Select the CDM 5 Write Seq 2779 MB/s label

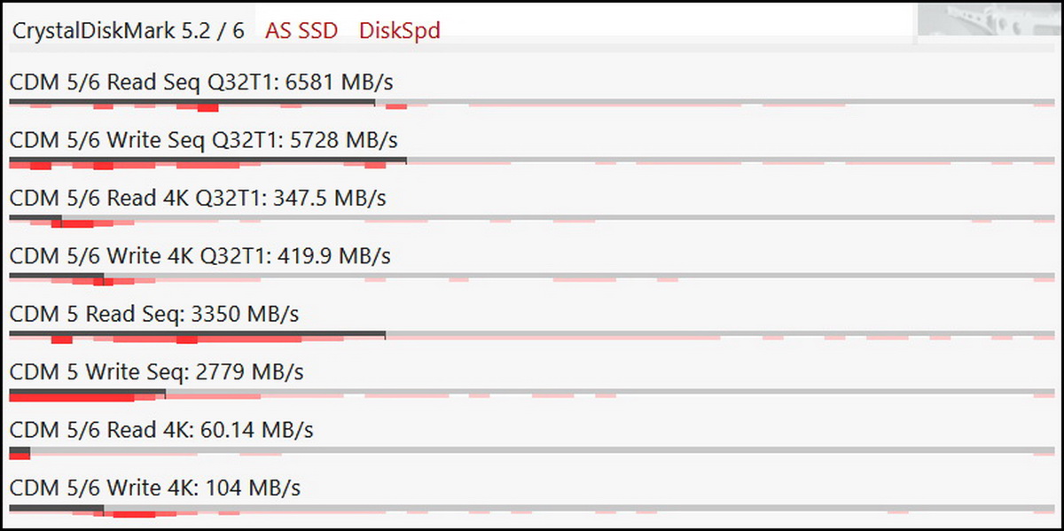(157, 372)
